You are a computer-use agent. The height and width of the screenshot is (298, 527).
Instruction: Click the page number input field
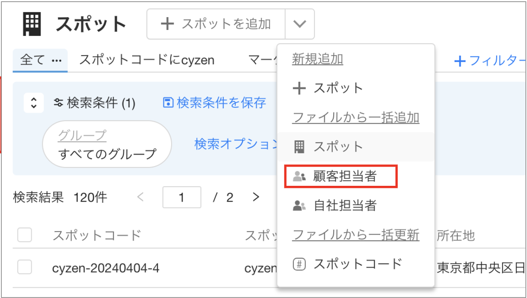click(x=182, y=197)
